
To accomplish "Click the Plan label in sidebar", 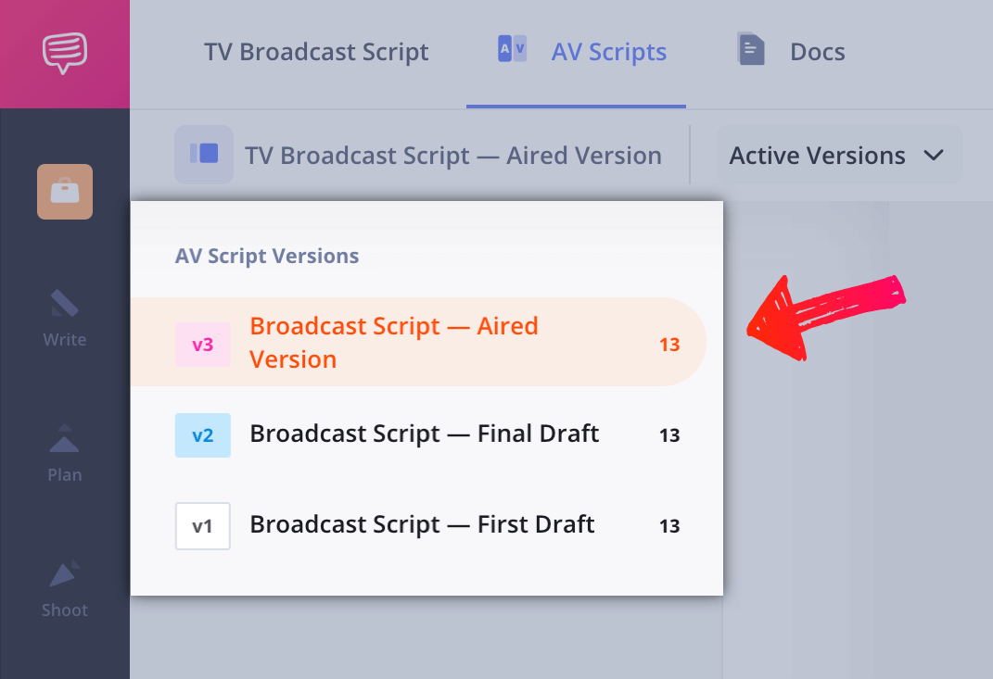I will [x=65, y=475].
